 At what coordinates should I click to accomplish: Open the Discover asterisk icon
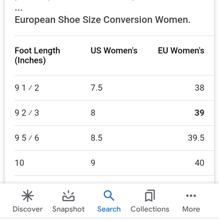coord(28,196)
